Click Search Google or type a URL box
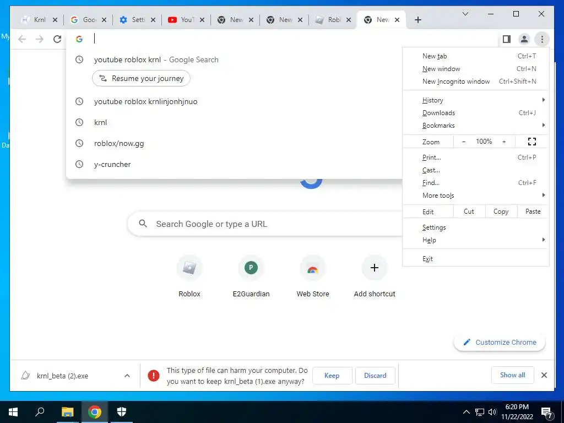This screenshot has width=564, height=423. 266,224
